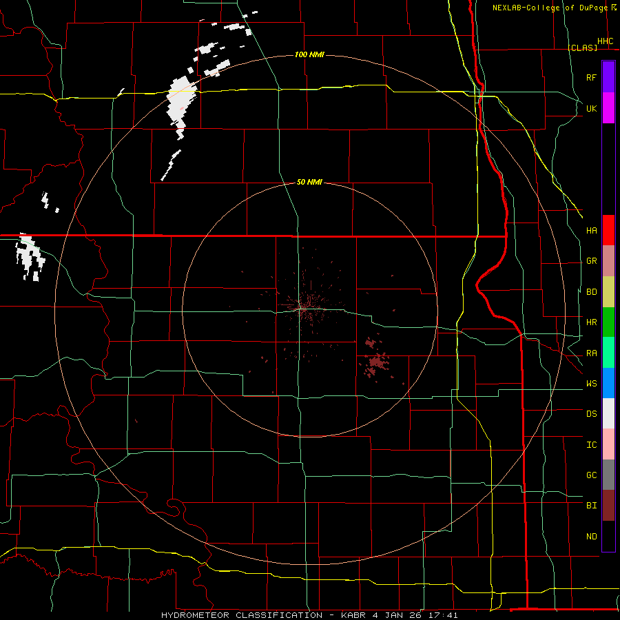Click the 50 NMI range ring label
Viewport: 620px width, 620px height.
(309, 182)
